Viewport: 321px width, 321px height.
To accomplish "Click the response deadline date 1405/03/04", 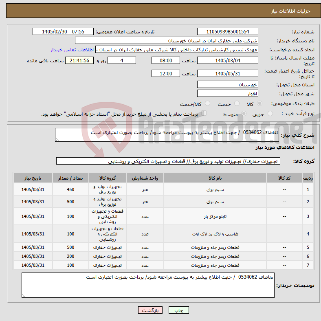I will click(x=227, y=60).
